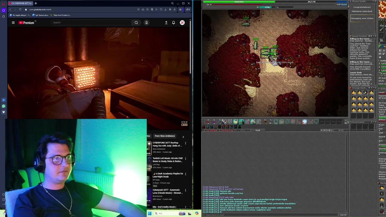Cast the bright blue burst spell hotkey

pos(305,122)
